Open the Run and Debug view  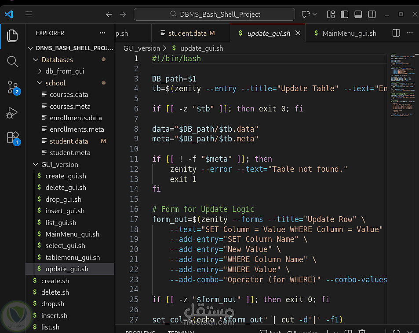[12, 113]
